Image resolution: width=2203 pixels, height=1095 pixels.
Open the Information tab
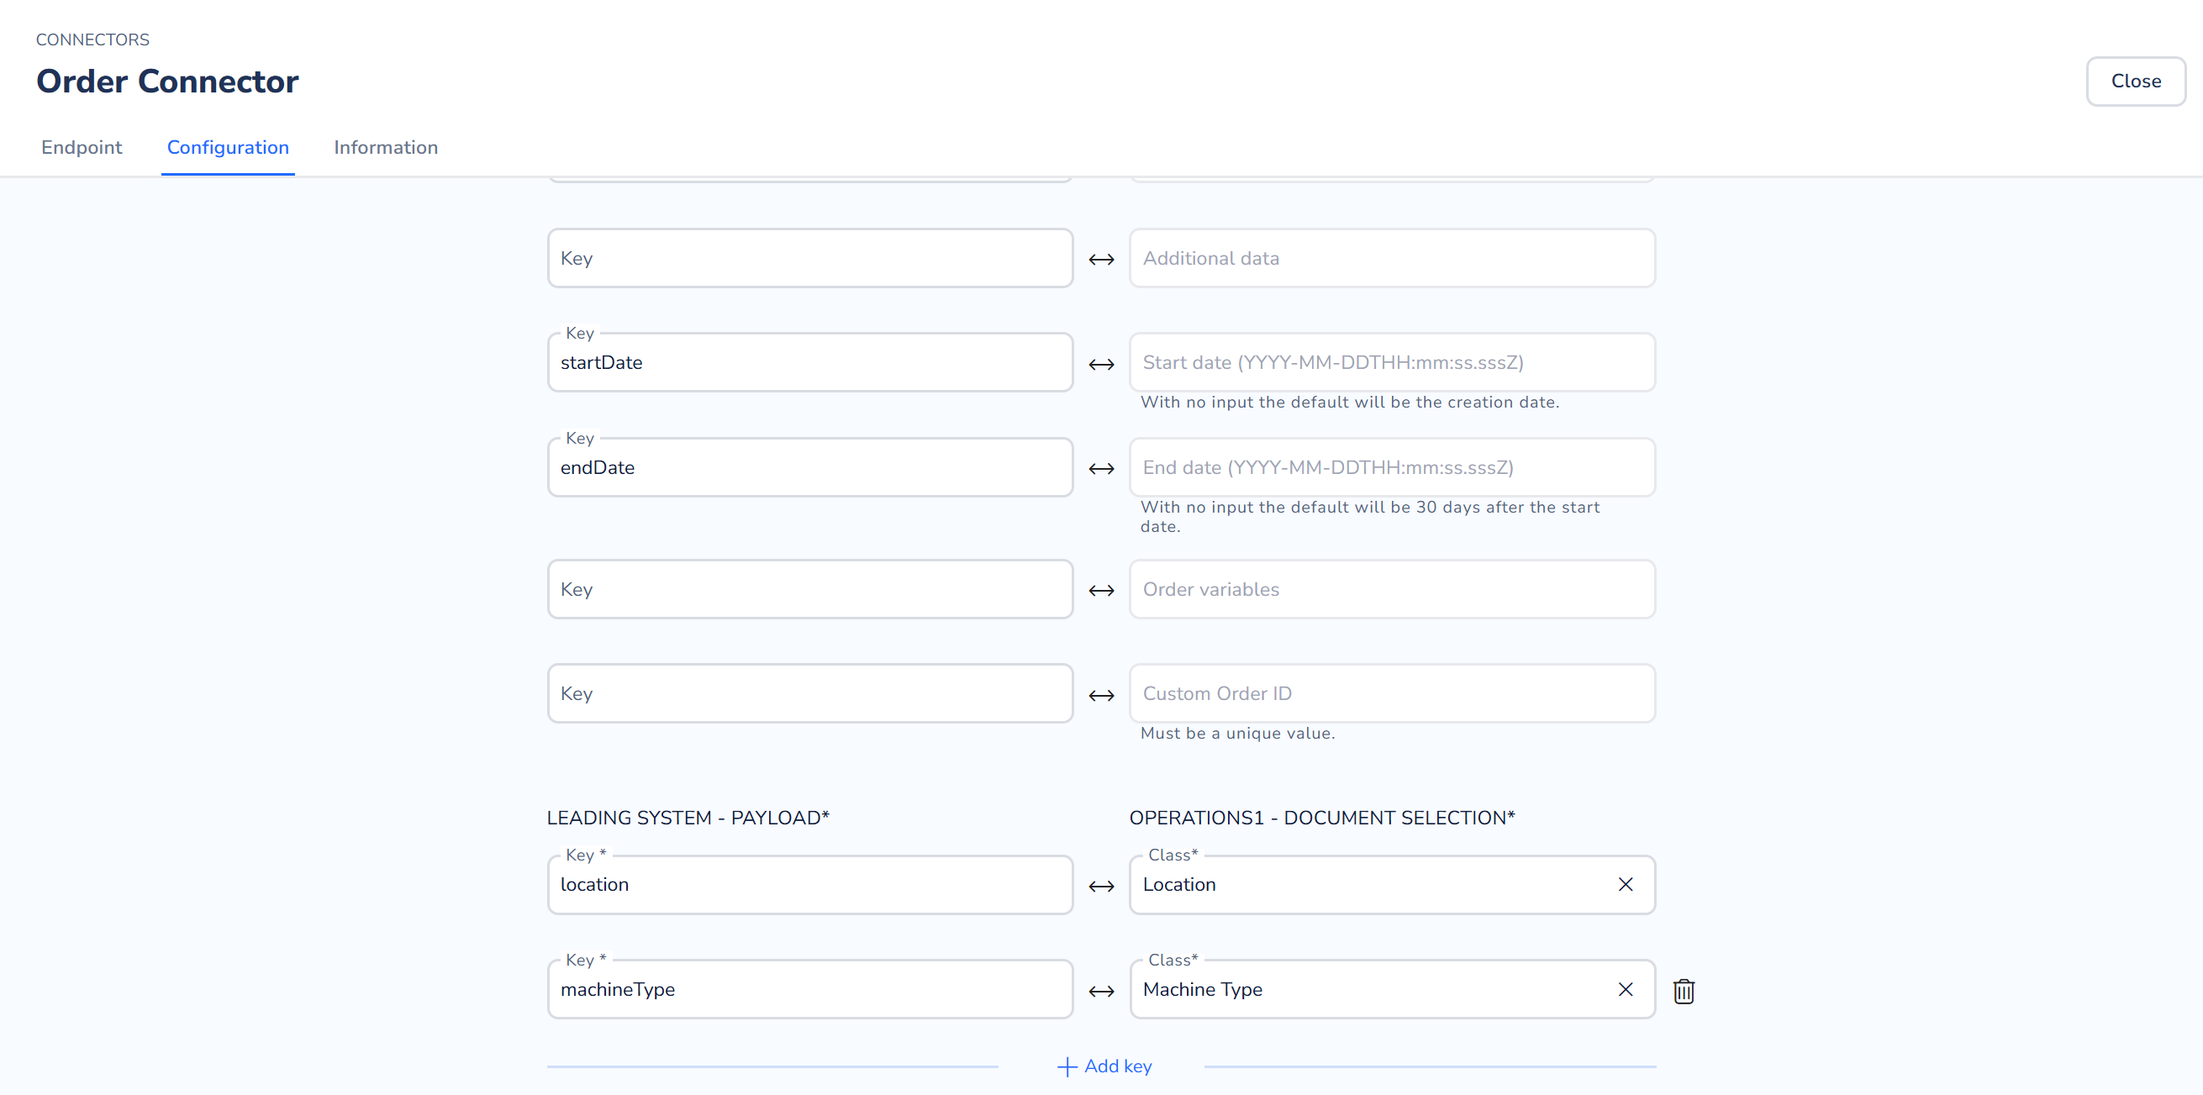(386, 147)
